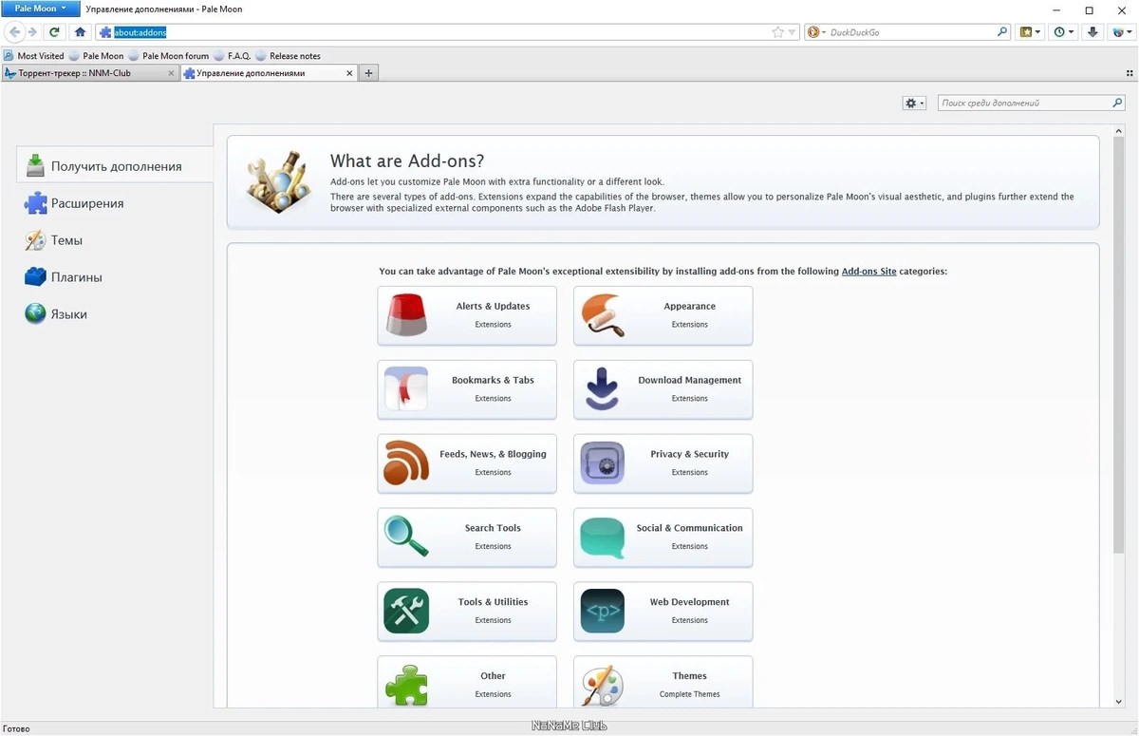
Task: Open the globe icon toolbar dropdown
Action: 1122,32
